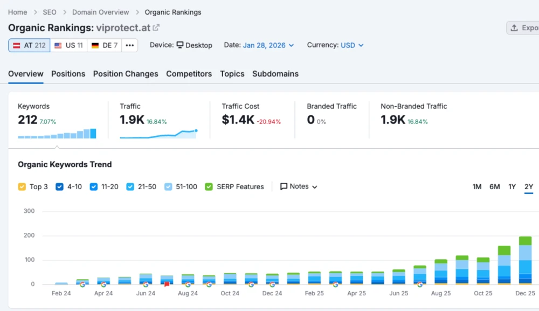Open the Competitors tab

pyautogui.click(x=189, y=74)
